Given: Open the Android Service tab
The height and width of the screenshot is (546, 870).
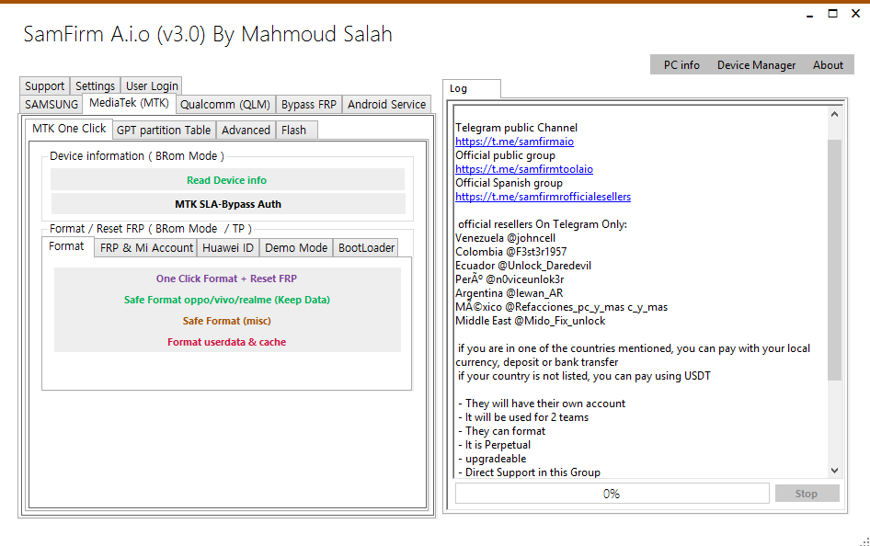Looking at the screenshot, I should (x=387, y=104).
